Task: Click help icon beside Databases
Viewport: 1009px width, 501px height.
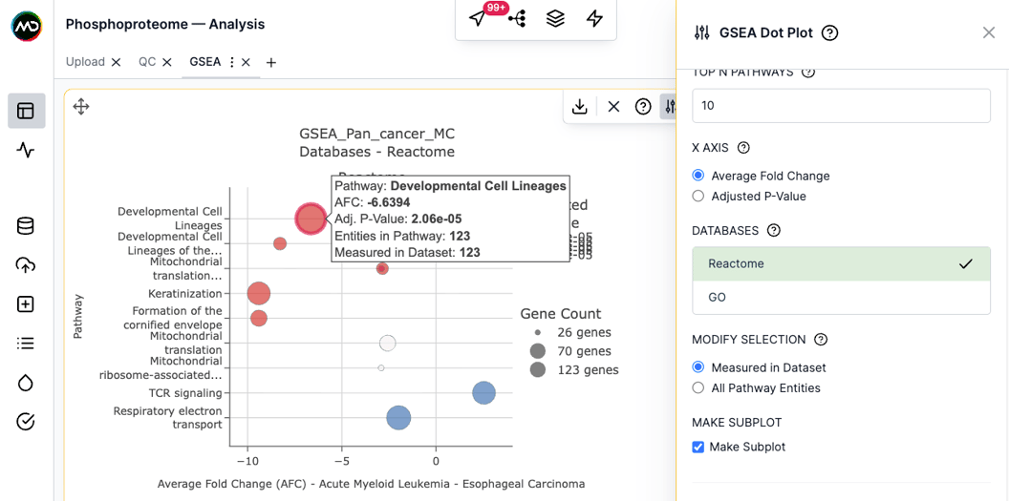Action: coord(774,230)
